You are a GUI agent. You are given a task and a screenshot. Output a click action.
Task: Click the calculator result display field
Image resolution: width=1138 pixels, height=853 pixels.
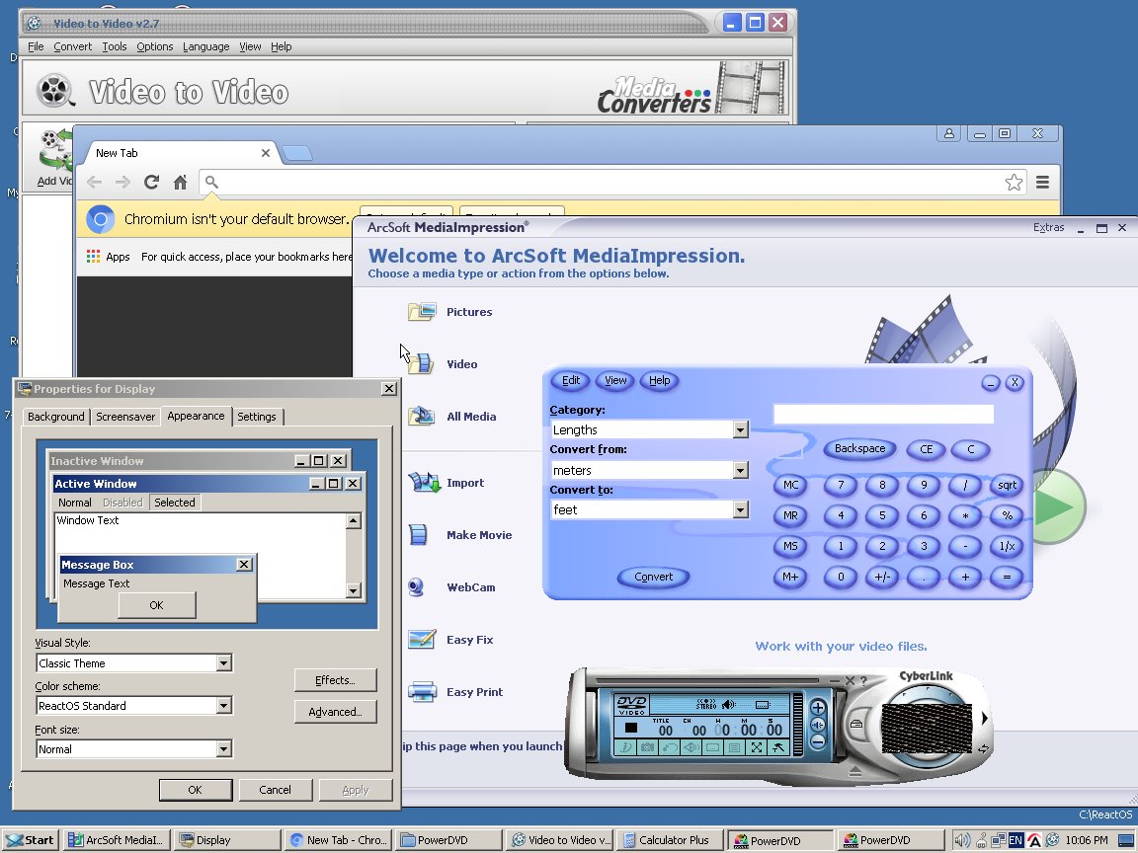(x=883, y=415)
